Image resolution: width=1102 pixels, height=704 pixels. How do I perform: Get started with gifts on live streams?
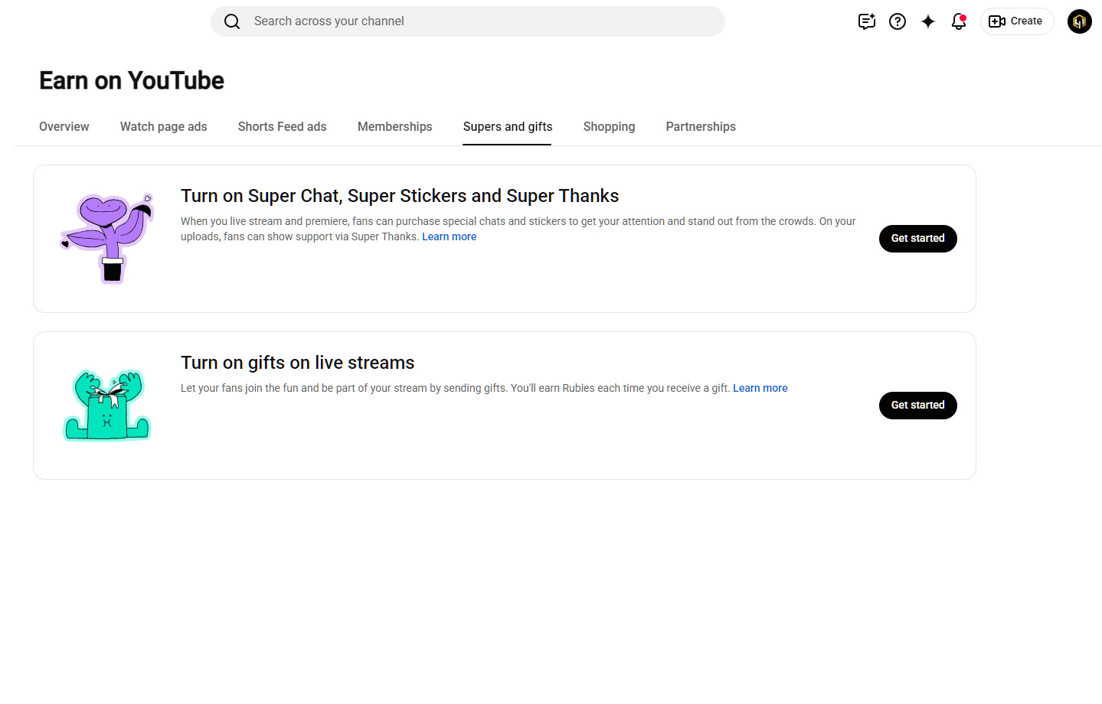click(x=918, y=406)
